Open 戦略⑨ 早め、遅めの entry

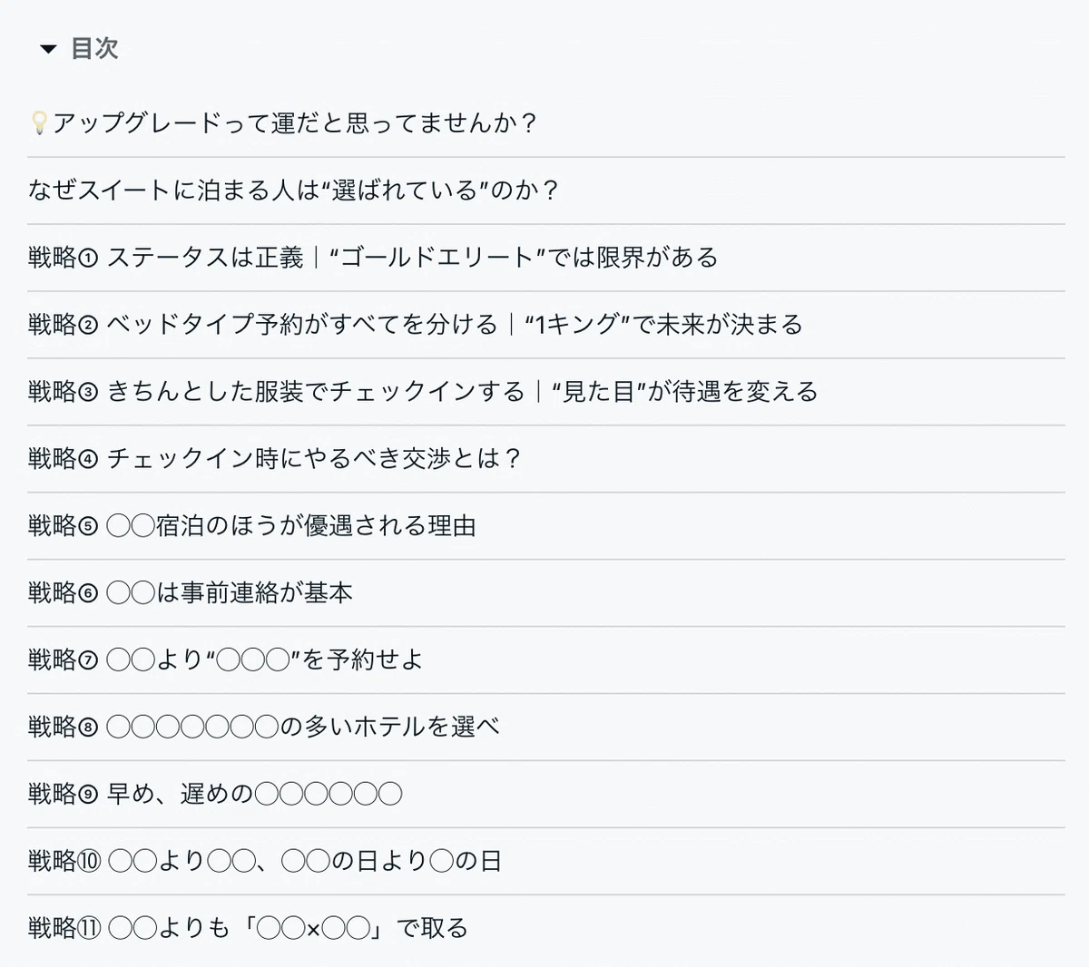(215, 795)
